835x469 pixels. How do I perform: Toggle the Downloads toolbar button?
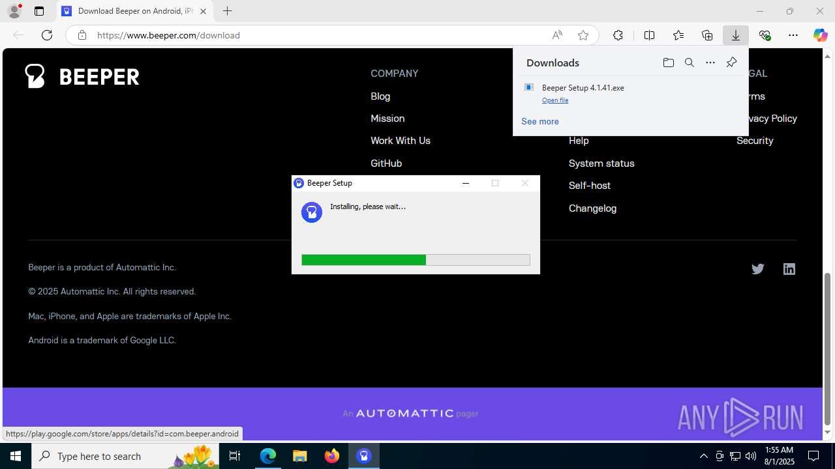pos(736,35)
